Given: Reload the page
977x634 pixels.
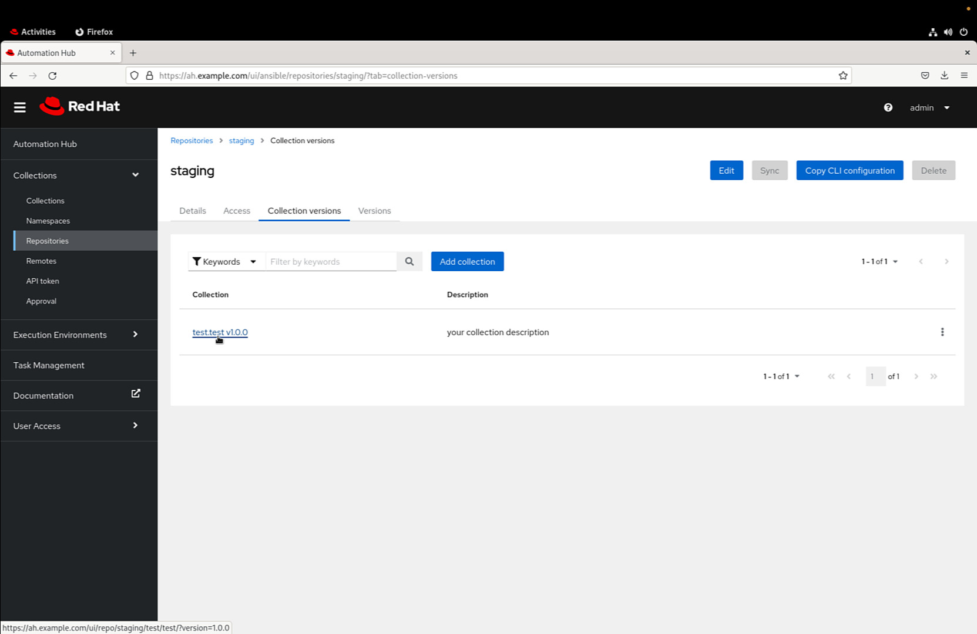Looking at the screenshot, I should coord(52,76).
